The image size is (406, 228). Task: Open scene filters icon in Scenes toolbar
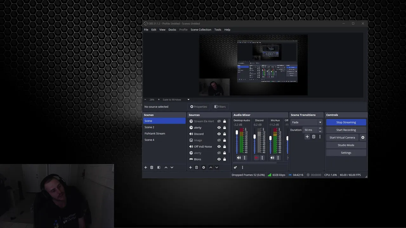[159, 168]
